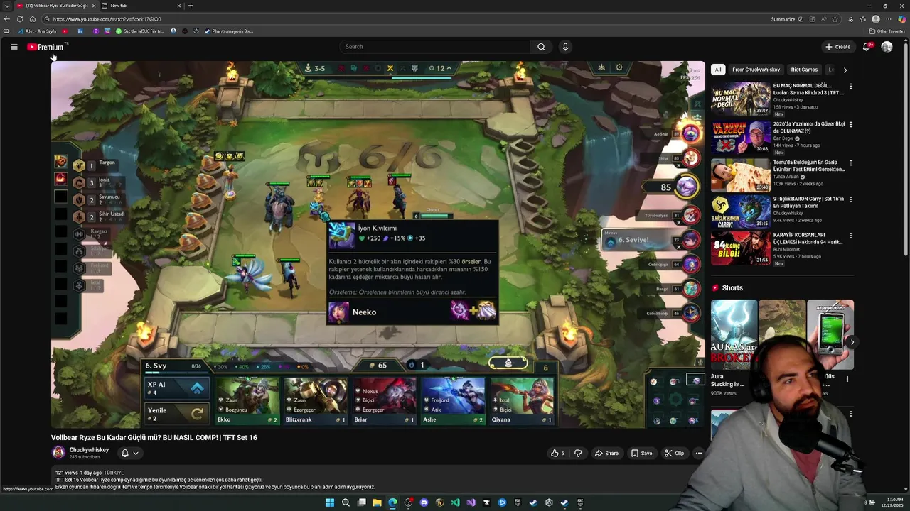Open the YouTube account avatar menu
910x511 pixels.
(887, 47)
